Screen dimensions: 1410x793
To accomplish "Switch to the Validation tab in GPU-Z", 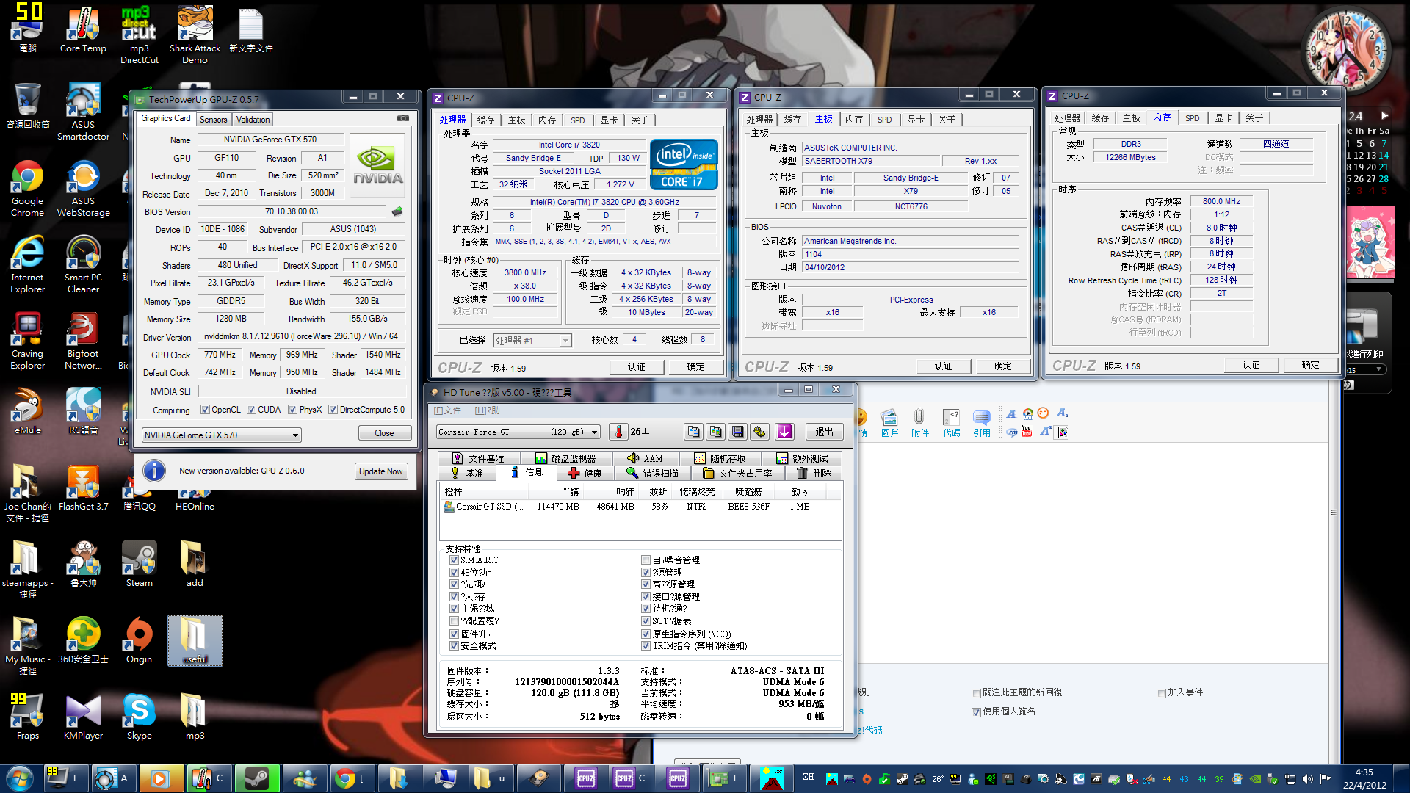I will (x=253, y=120).
